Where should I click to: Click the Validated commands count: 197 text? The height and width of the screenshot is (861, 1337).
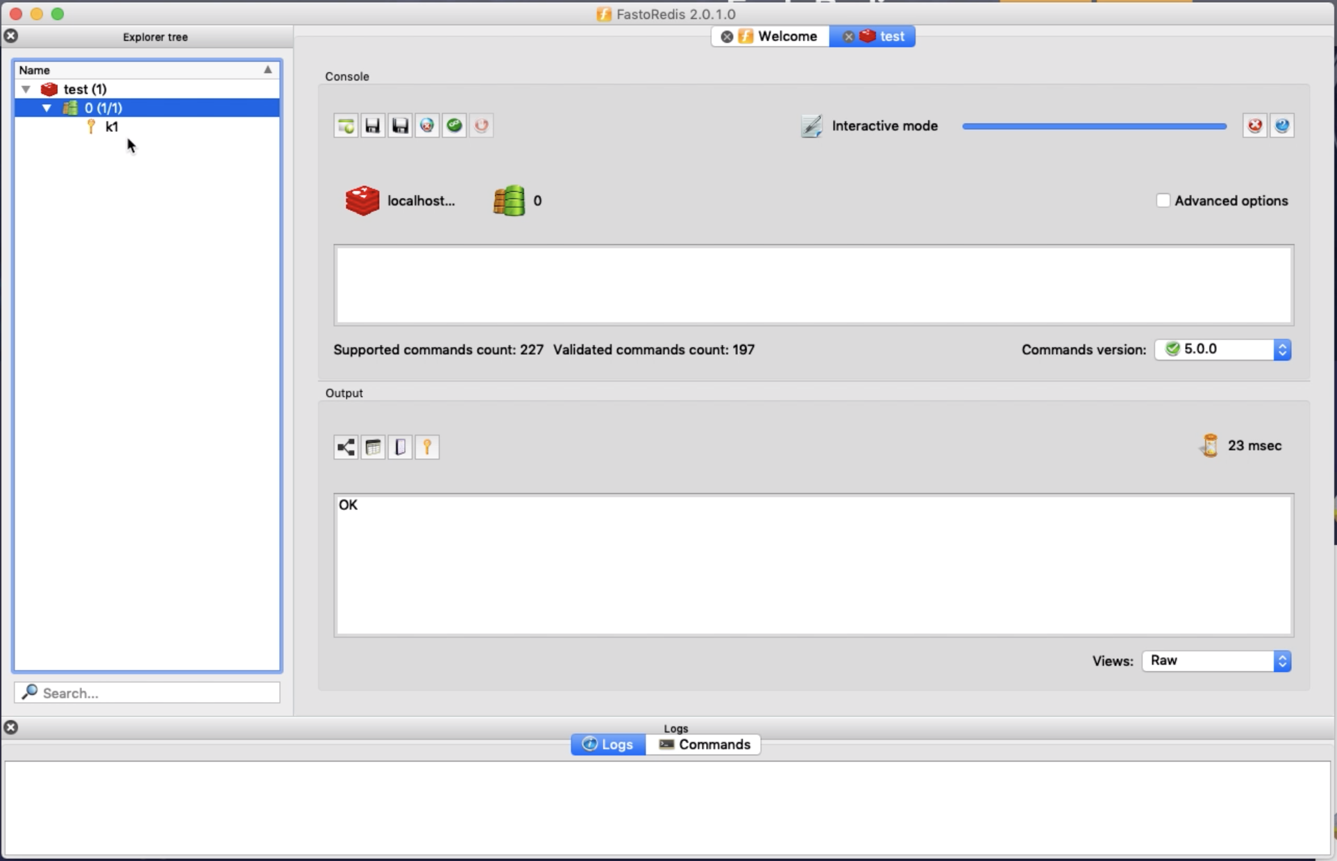point(653,349)
